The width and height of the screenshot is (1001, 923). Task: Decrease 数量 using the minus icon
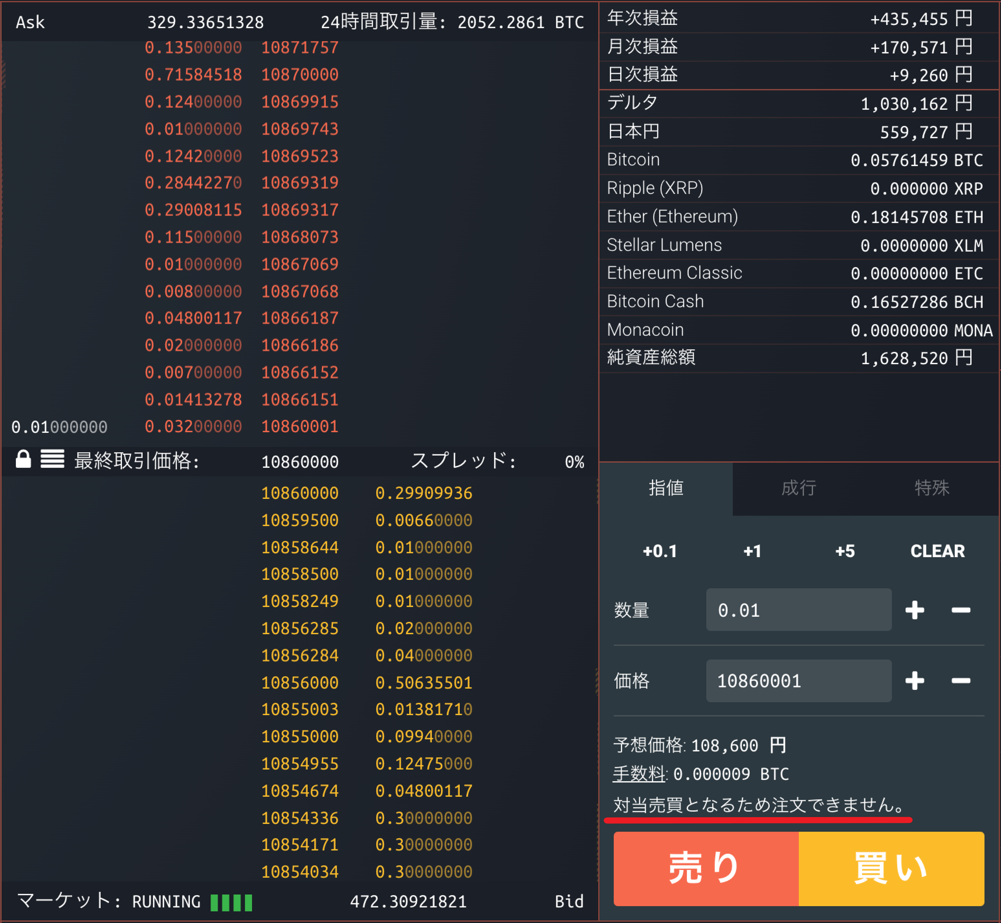point(961,610)
